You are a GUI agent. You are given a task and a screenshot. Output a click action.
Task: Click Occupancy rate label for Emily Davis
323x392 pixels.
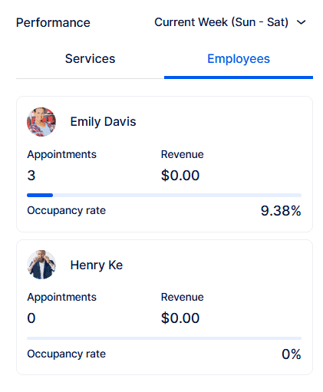[x=67, y=210]
